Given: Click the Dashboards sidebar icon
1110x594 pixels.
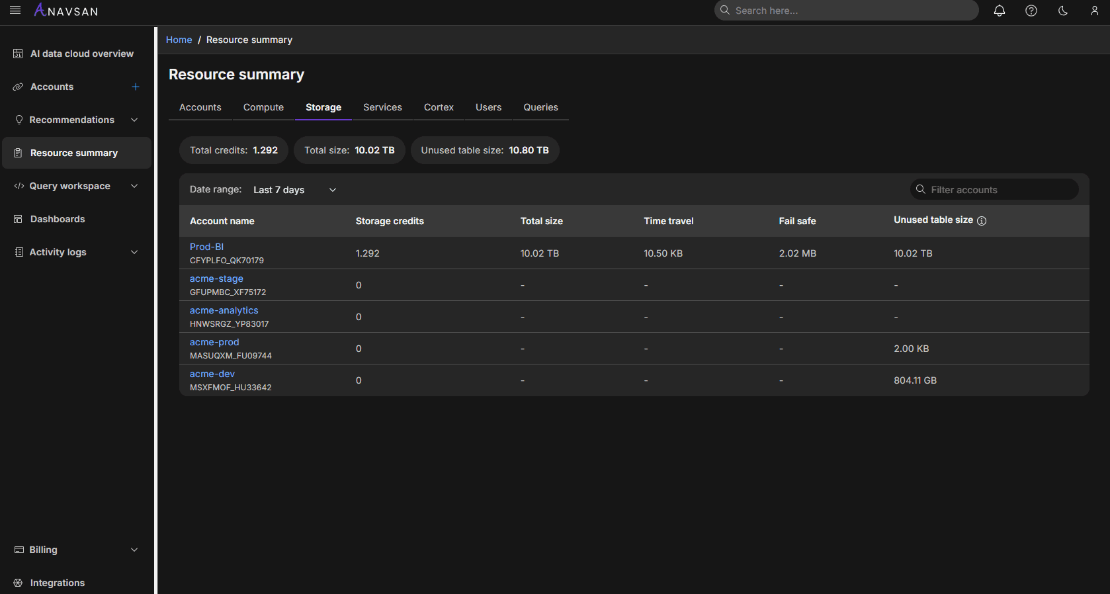Looking at the screenshot, I should click(x=18, y=219).
